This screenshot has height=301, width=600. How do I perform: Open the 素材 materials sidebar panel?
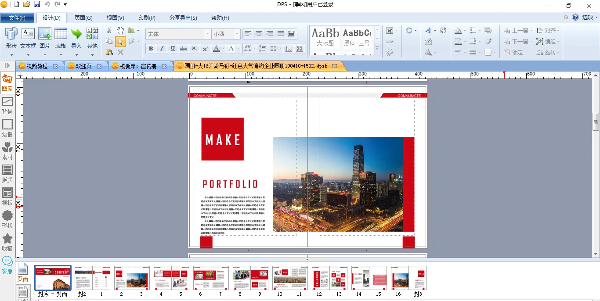pyautogui.click(x=7, y=150)
